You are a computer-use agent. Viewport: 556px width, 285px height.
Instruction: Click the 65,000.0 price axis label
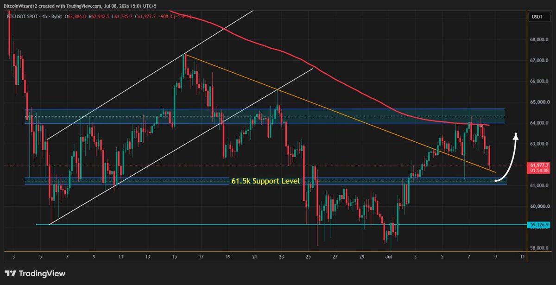tap(540, 102)
